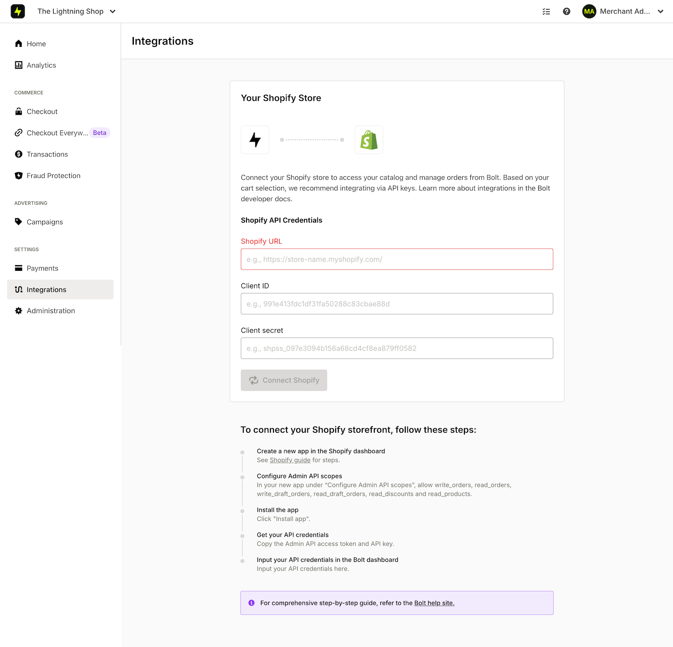Open the Shopify guide link
This screenshot has width=673, height=647.
click(290, 460)
